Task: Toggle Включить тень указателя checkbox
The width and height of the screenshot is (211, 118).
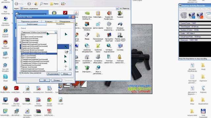Action: tap(20, 73)
